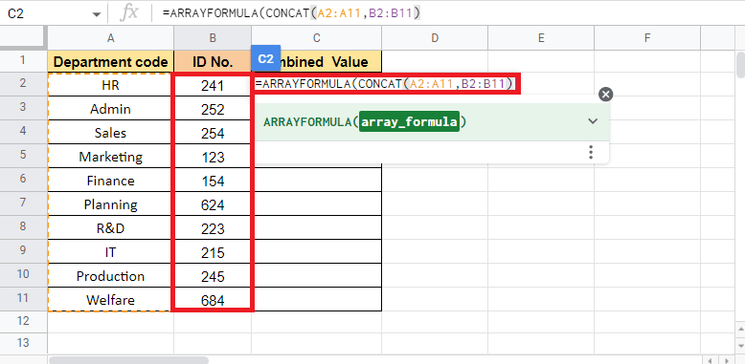The height and width of the screenshot is (364, 745).
Task: Click the ID No. header cell
Action: point(213,61)
